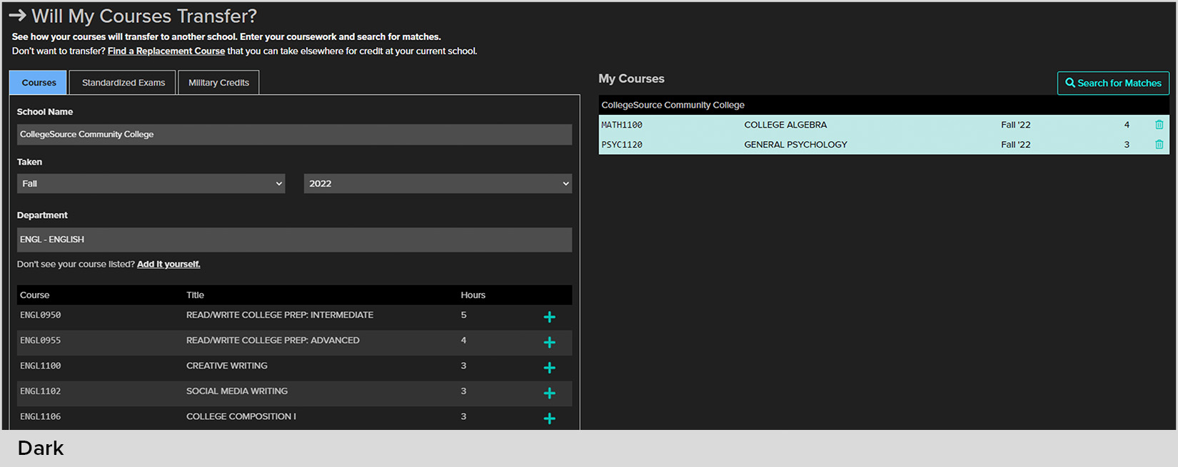Add Social Media Writing course
Viewport: 1178px width, 467px height.
tap(549, 394)
